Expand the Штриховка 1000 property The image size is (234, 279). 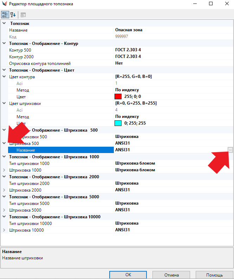tap(4, 170)
